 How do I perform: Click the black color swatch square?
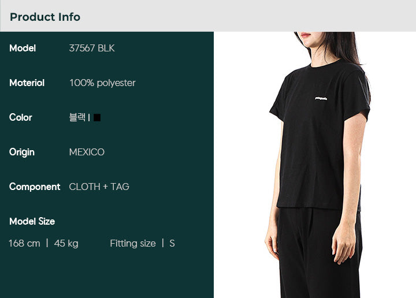97,117
